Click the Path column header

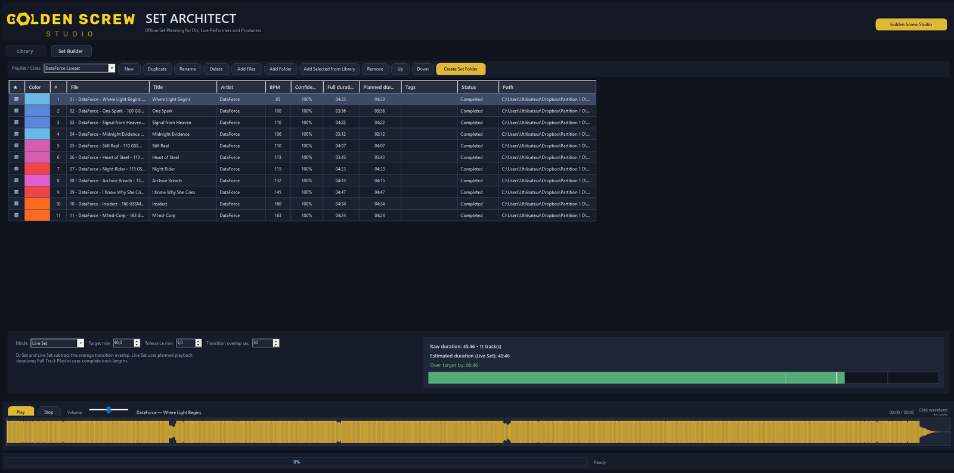tap(547, 87)
